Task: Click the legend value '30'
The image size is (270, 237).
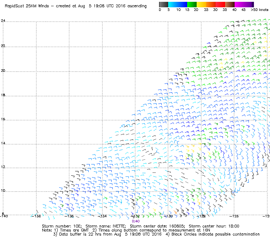Action: tap(215, 10)
